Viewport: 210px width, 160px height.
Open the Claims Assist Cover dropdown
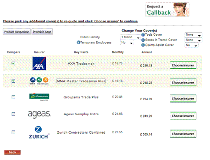pyautogui.click(x=191, y=45)
